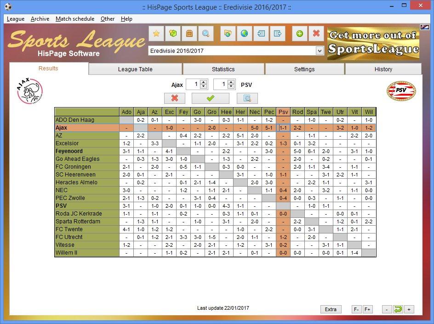
Task: Click the green return arrow button
Action: (398, 309)
